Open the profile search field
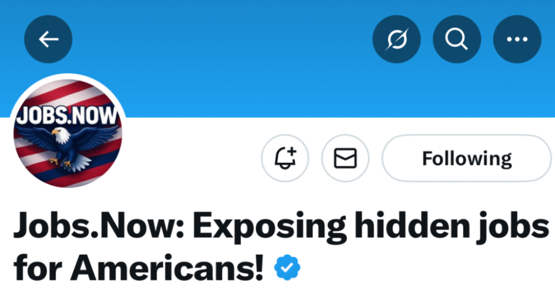 (x=457, y=39)
